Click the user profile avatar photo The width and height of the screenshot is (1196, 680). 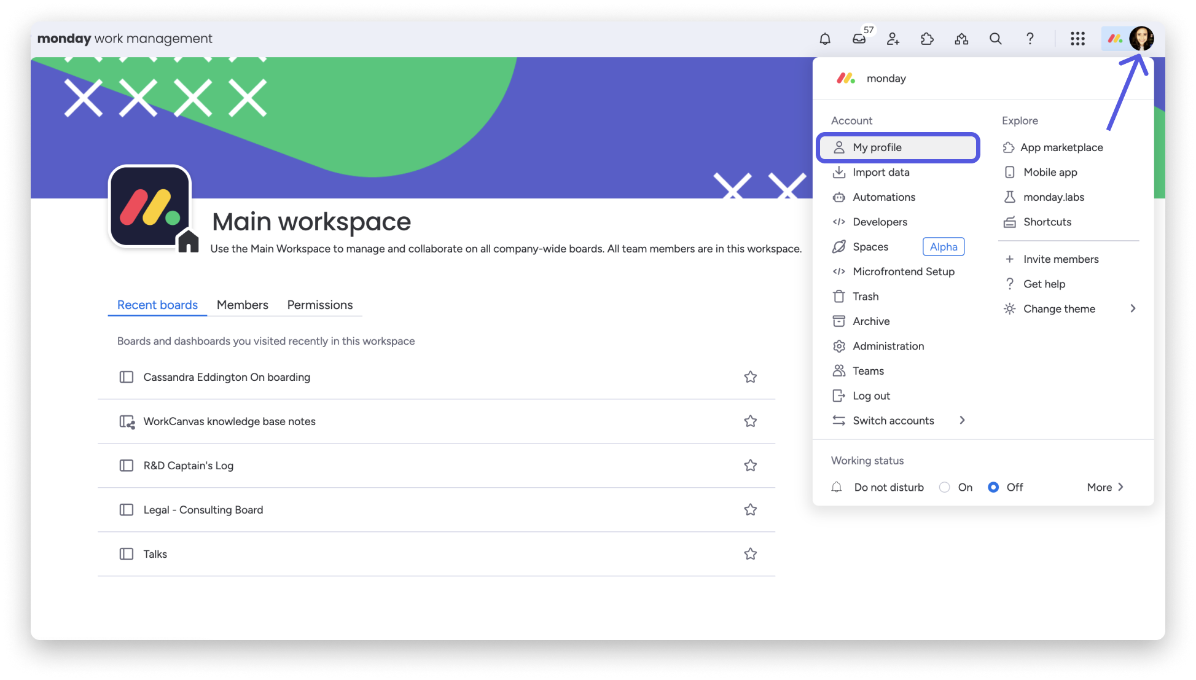(1141, 39)
